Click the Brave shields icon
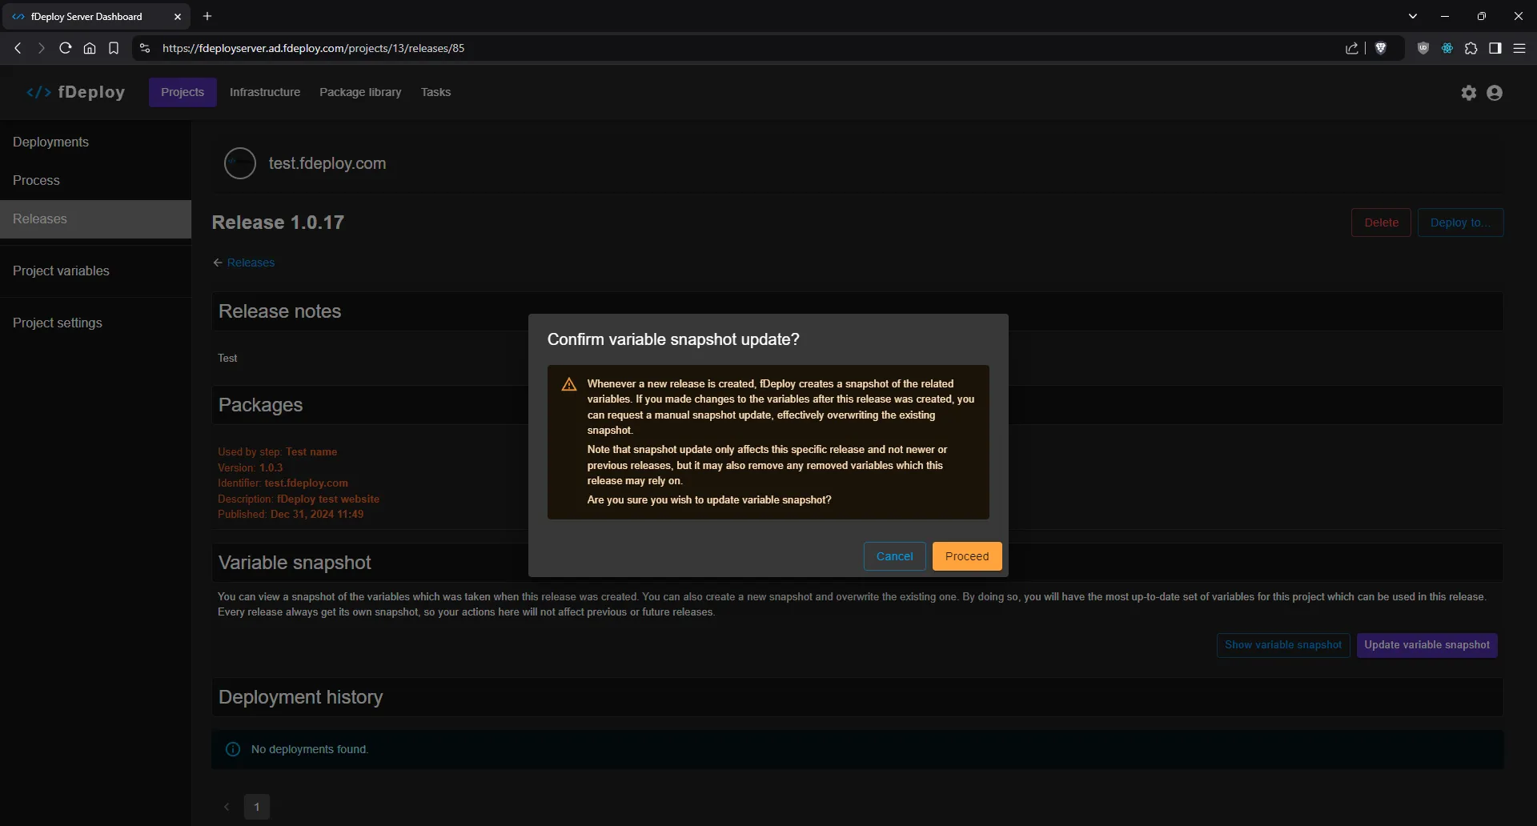Viewport: 1537px width, 826px height. [1380, 48]
